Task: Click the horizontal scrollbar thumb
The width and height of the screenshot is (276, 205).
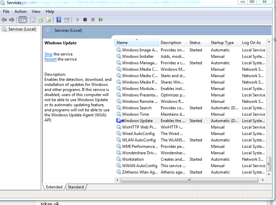Action: click(190, 180)
